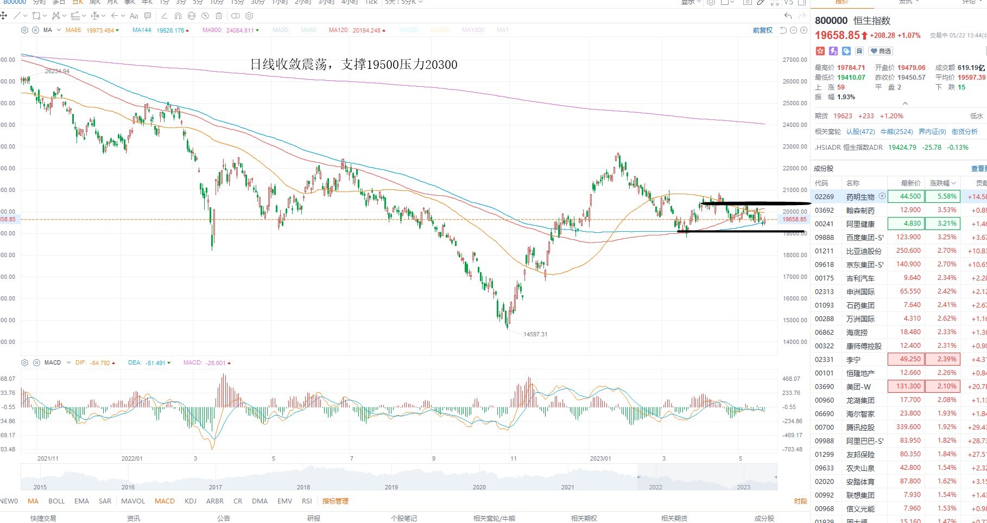Select the text annotation Aa tool
The image size is (987, 523).
(134, 16)
